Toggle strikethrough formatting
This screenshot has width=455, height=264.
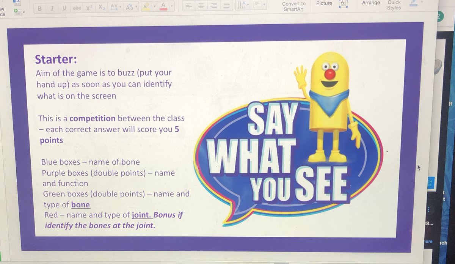77,8
